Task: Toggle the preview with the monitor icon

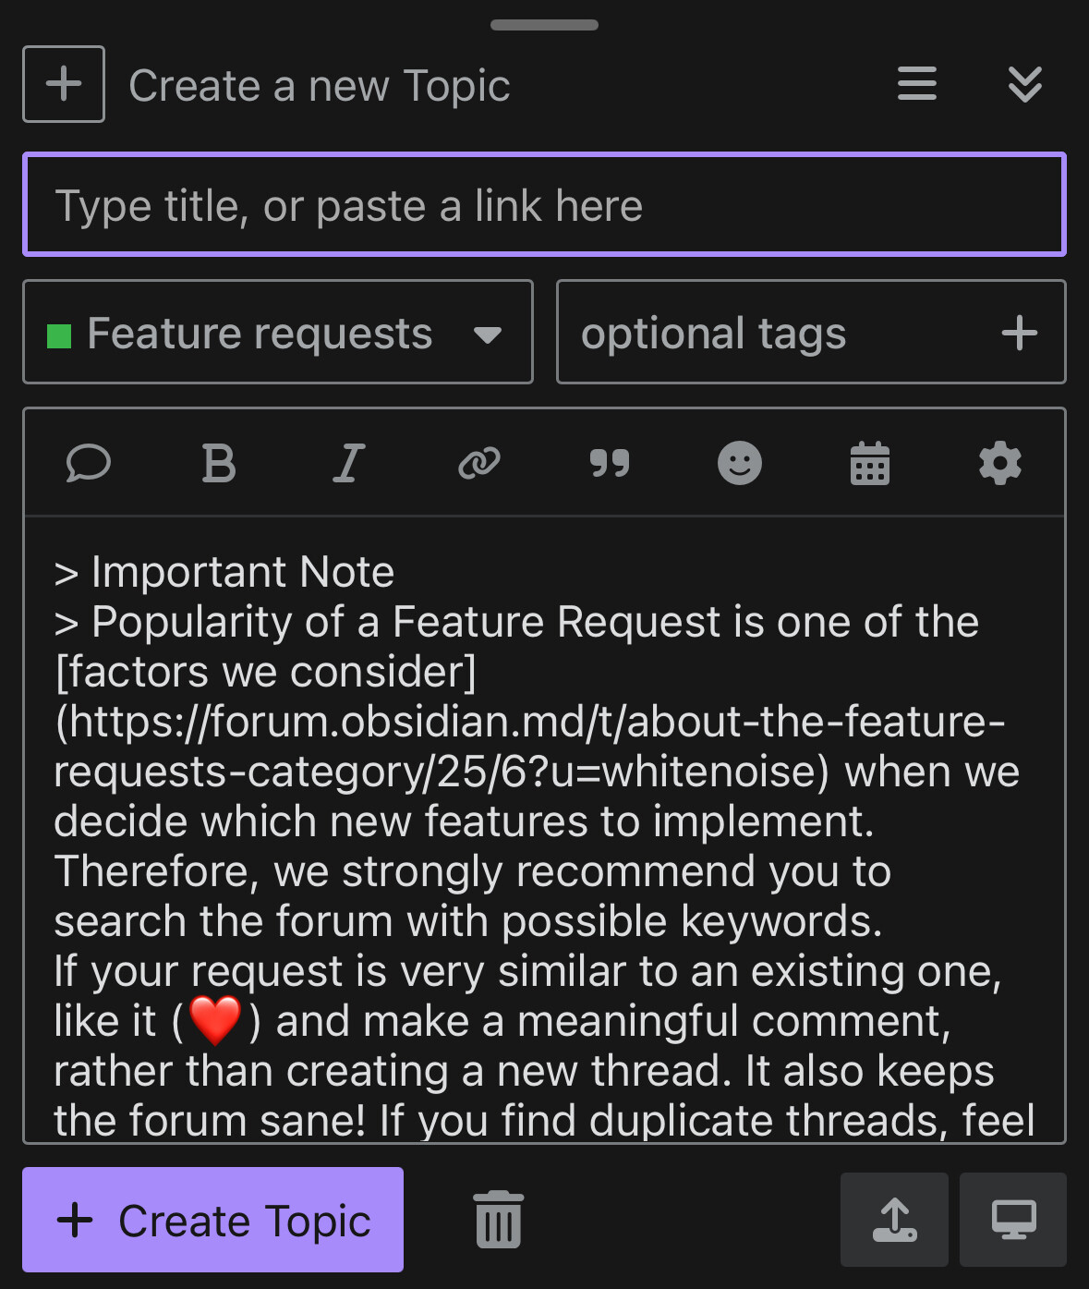Action: (x=1013, y=1220)
